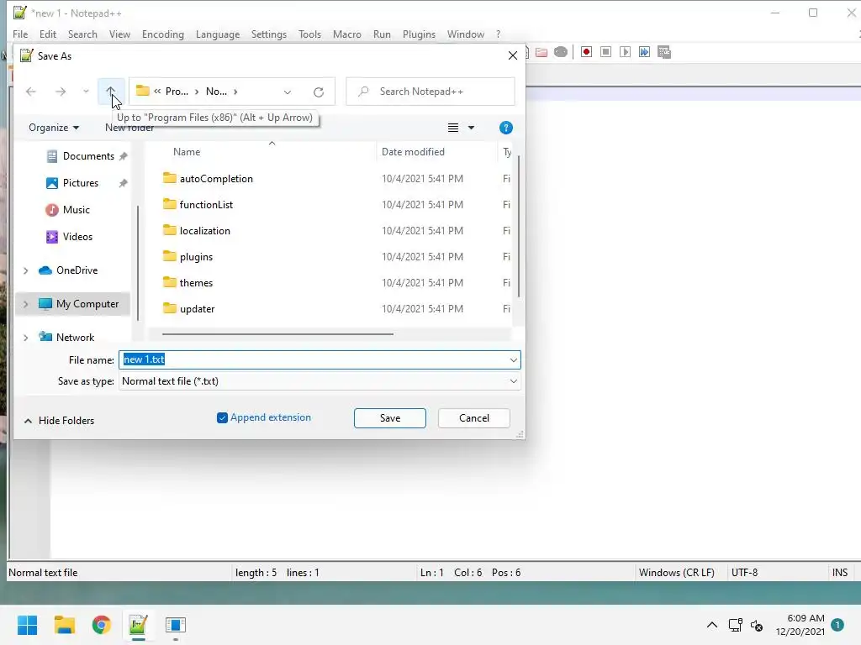The width and height of the screenshot is (861, 645).
Task: Click the horizontal scrollbar in file list
Action: click(277, 333)
